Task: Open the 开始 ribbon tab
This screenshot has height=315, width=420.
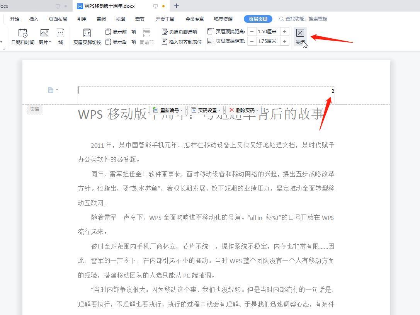Action: tap(14, 19)
